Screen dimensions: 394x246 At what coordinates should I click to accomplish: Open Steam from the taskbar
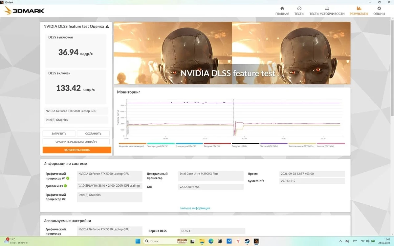coord(247,241)
